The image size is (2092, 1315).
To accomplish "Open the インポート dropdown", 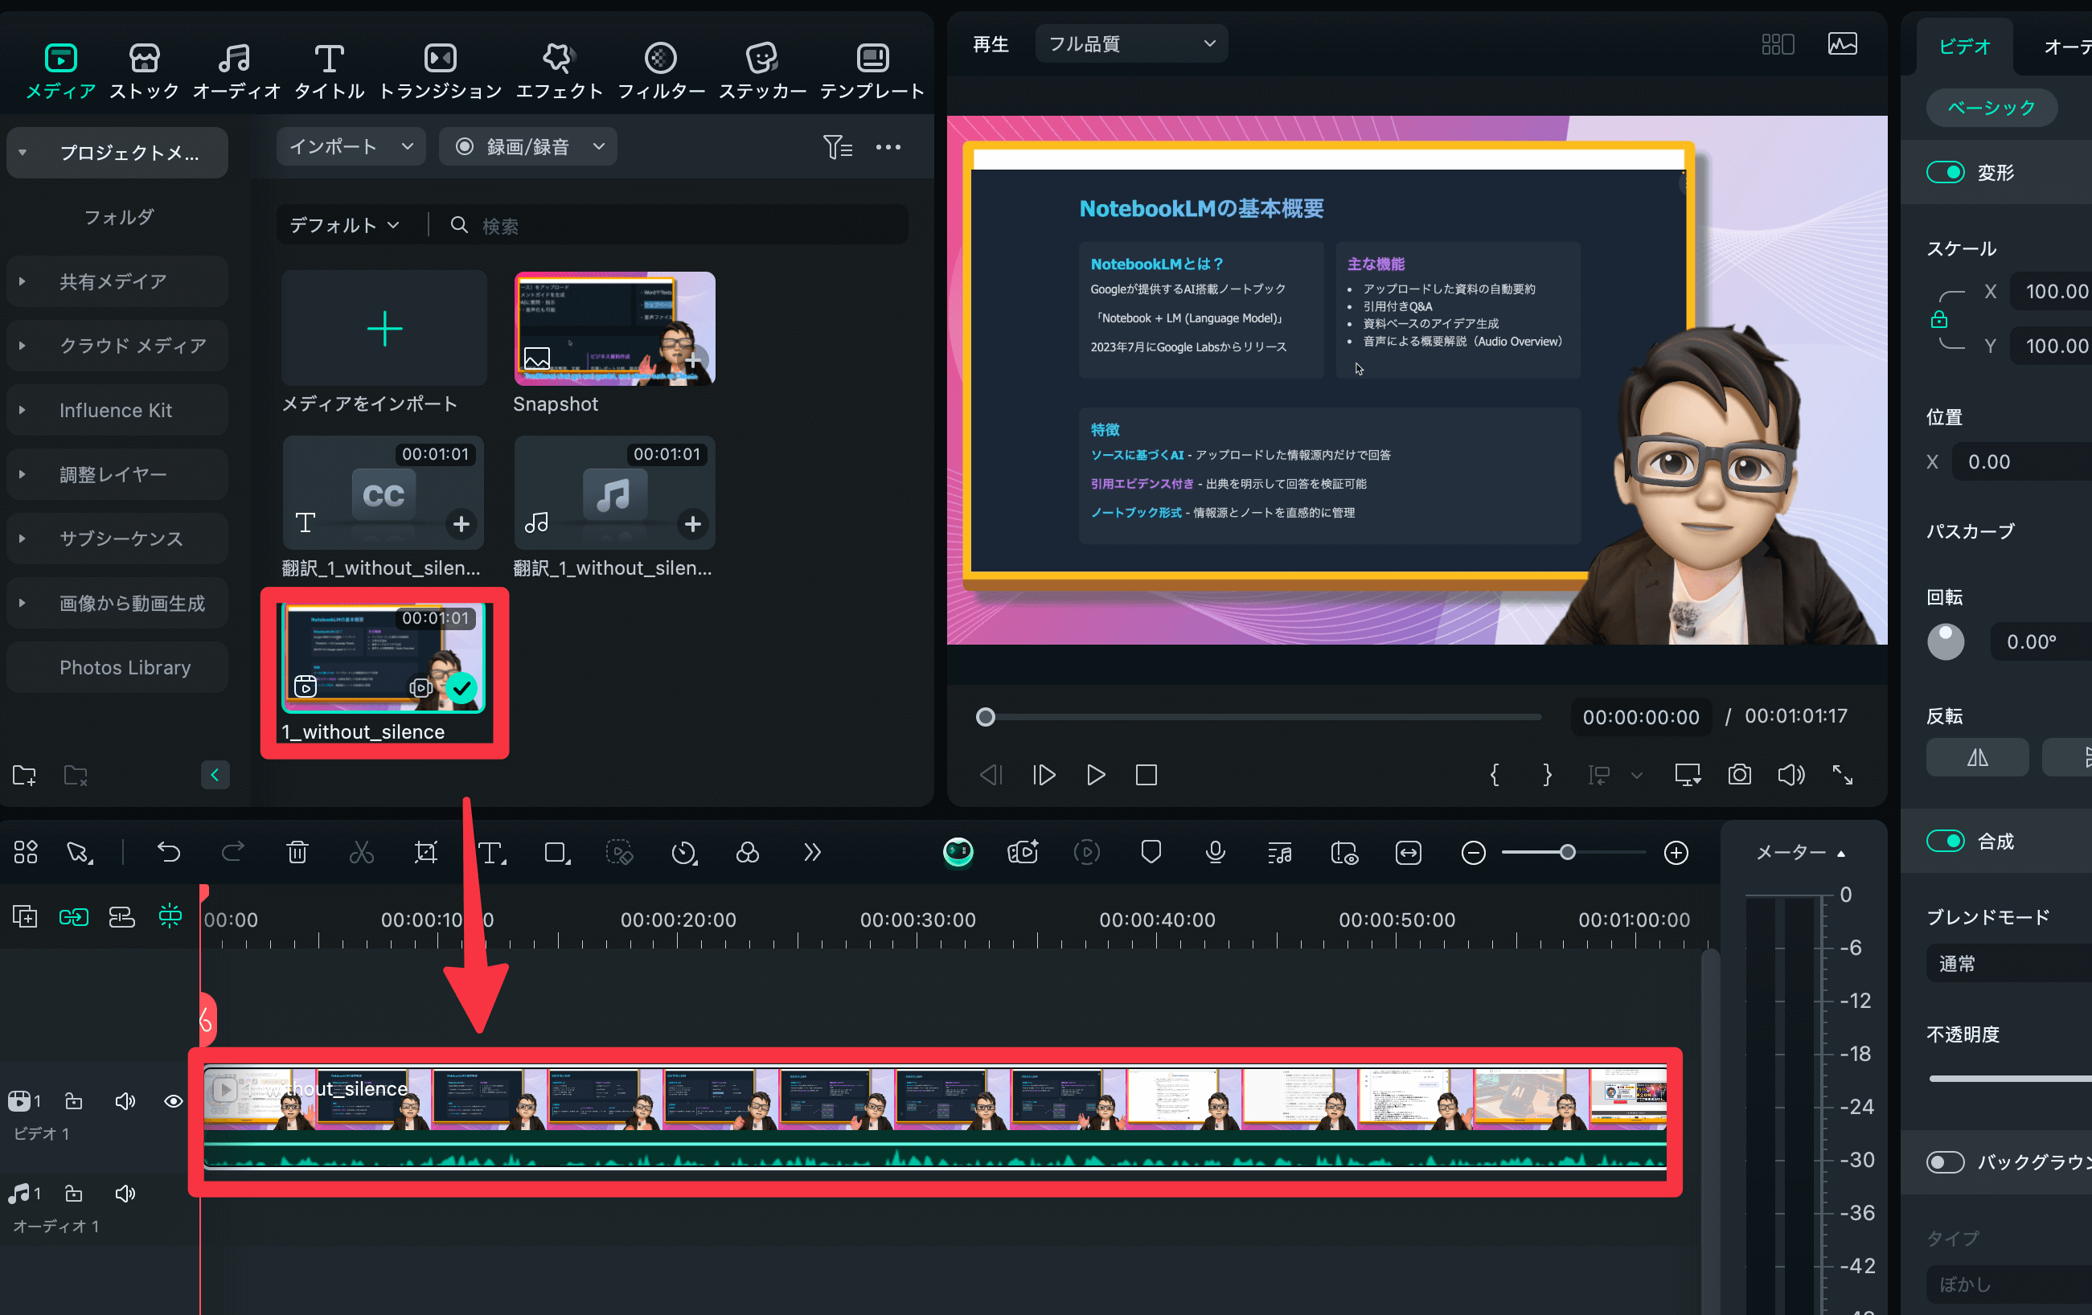I will [x=350, y=146].
